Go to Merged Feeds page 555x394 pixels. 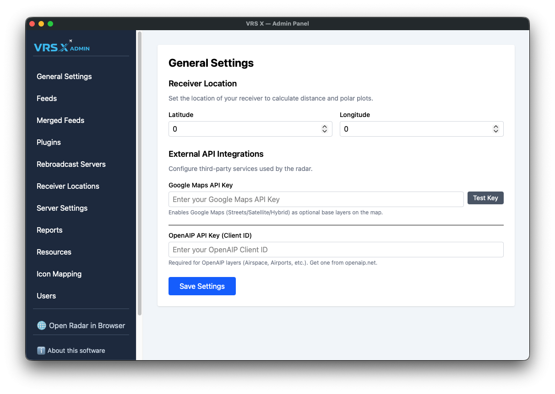coord(60,120)
